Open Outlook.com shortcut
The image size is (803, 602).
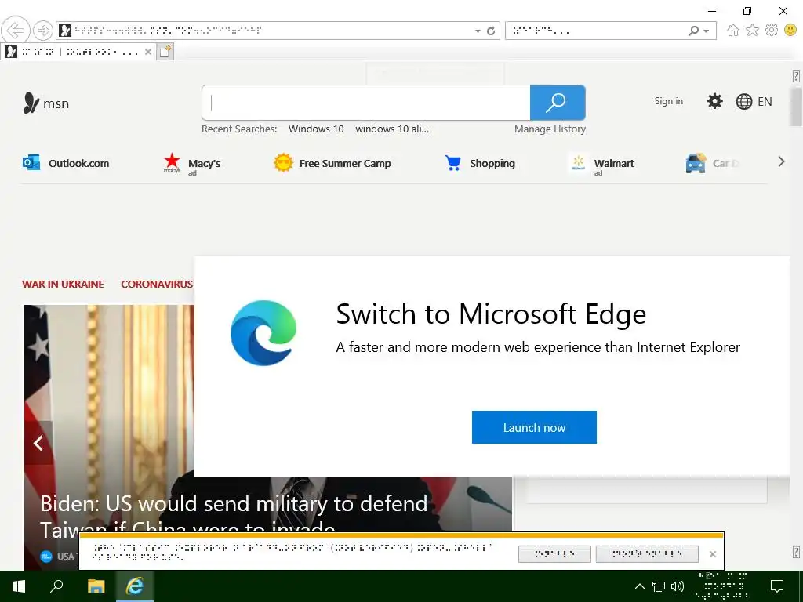[66, 163]
